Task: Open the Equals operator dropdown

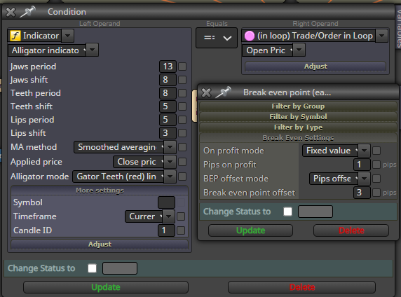Action: [217, 38]
